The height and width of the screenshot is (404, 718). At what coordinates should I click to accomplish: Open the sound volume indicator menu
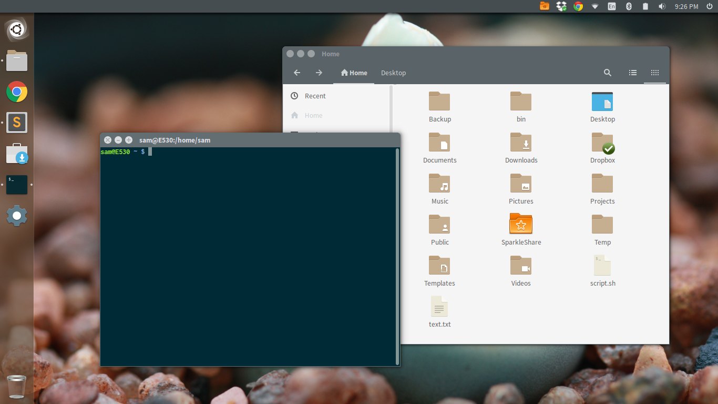click(662, 6)
